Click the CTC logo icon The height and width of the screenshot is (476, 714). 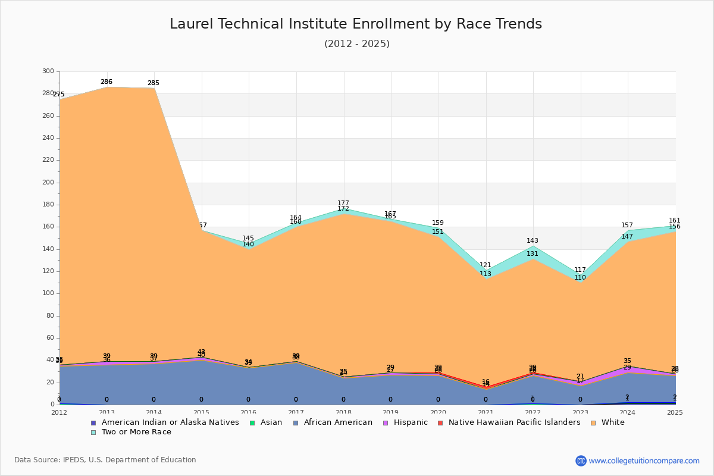(x=581, y=461)
